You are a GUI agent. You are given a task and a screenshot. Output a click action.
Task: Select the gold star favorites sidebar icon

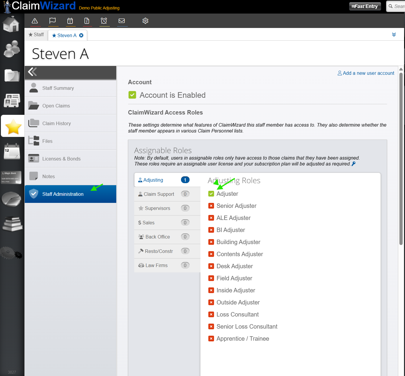13,126
